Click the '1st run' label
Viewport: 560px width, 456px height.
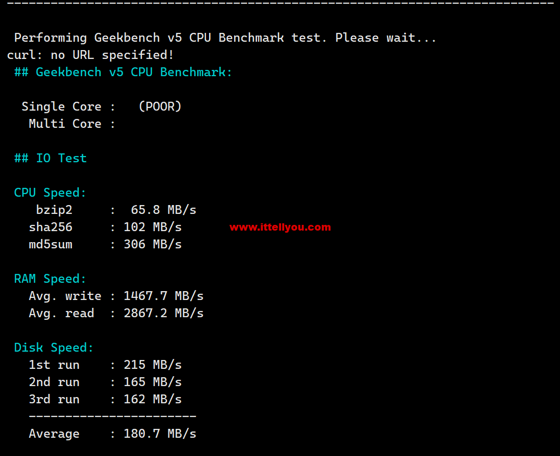(x=54, y=365)
